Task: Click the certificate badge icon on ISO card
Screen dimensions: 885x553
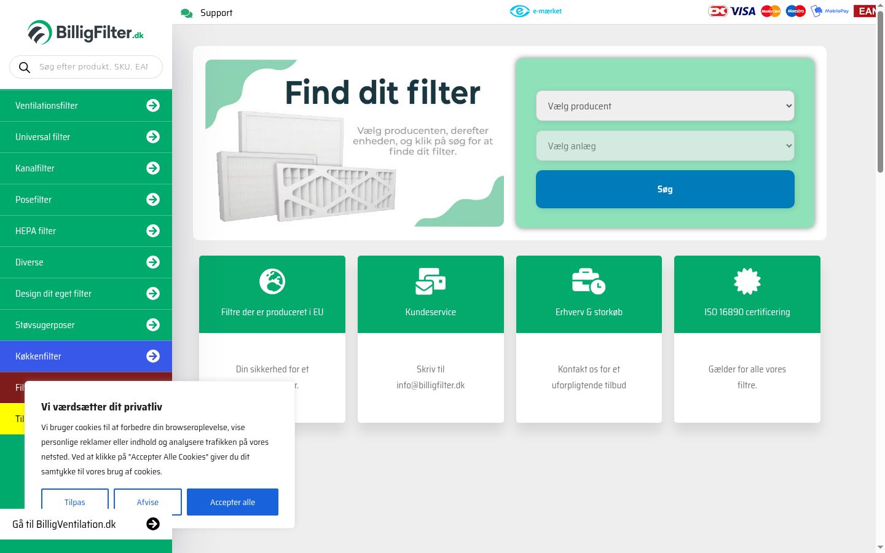Action: (747, 281)
